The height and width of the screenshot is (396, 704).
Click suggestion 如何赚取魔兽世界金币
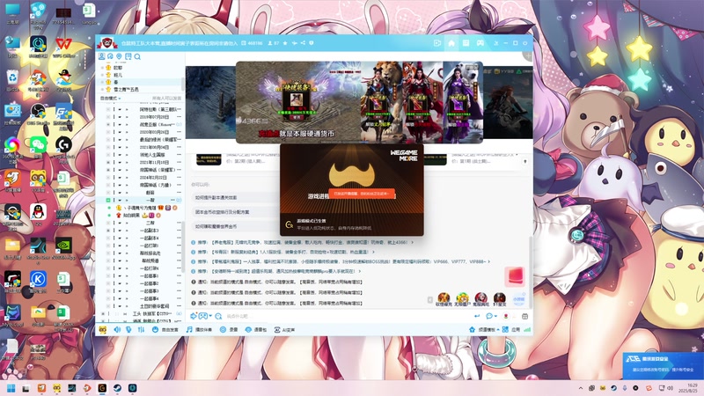pos(216,226)
